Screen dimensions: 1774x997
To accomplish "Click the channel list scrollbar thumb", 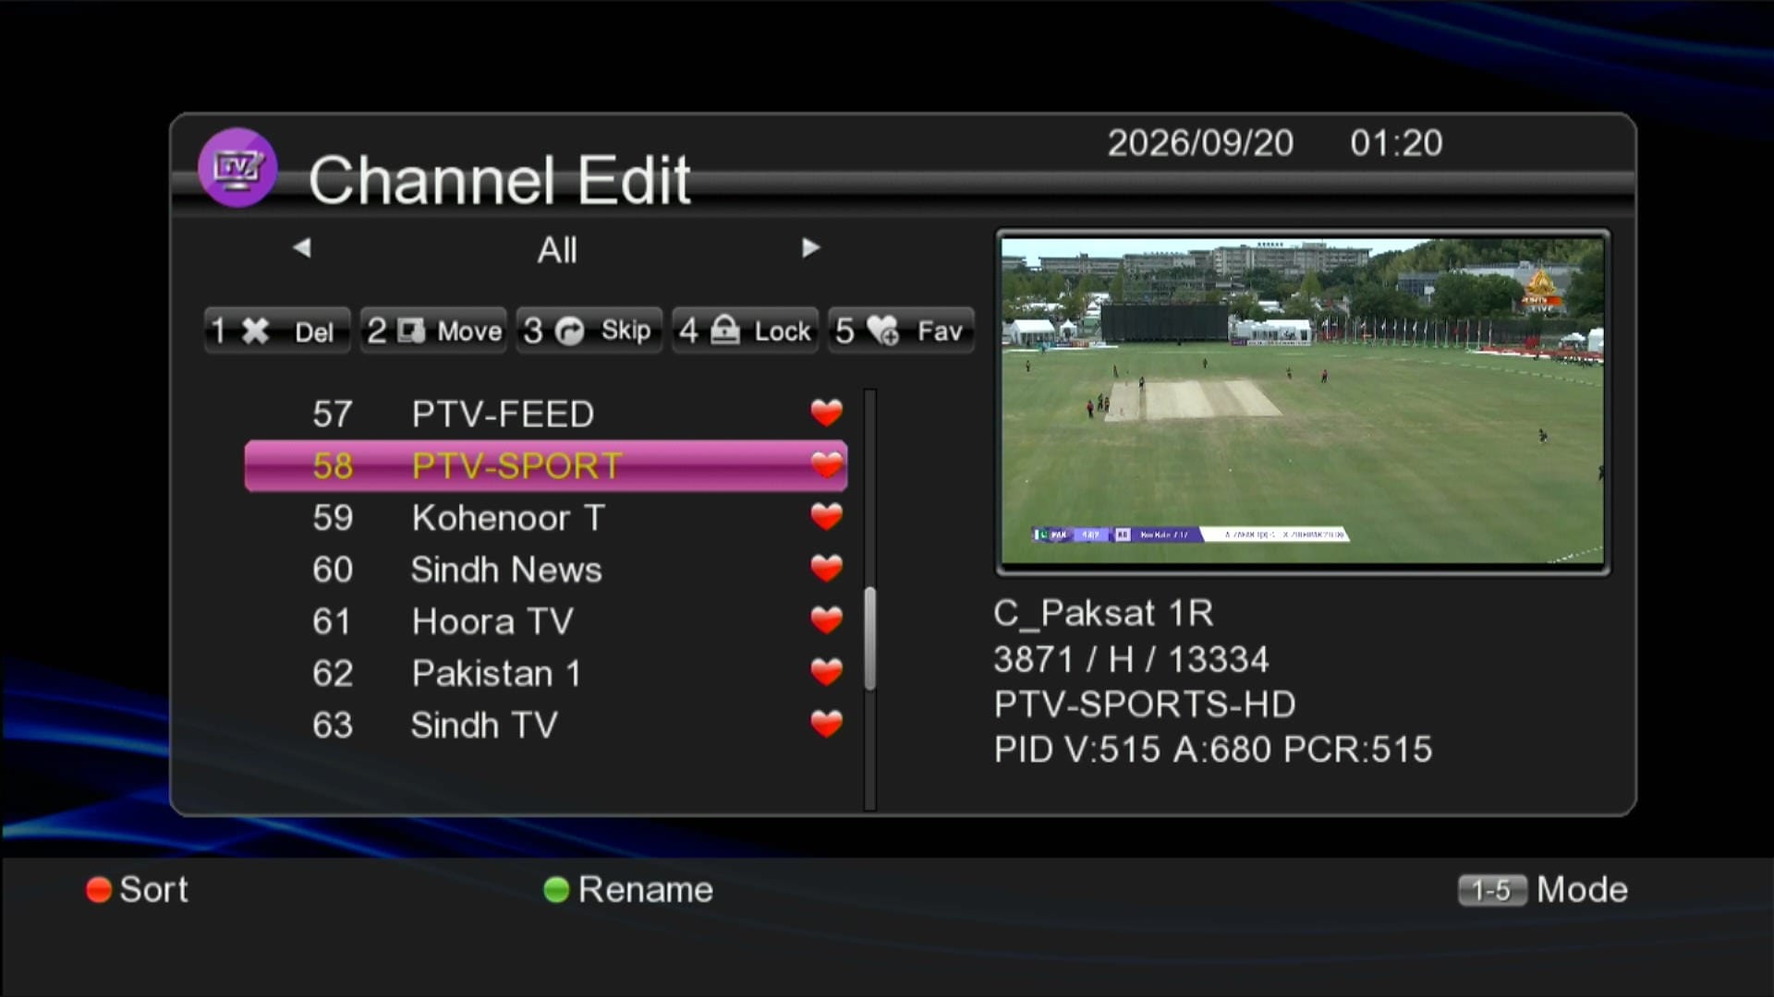I will tap(869, 639).
